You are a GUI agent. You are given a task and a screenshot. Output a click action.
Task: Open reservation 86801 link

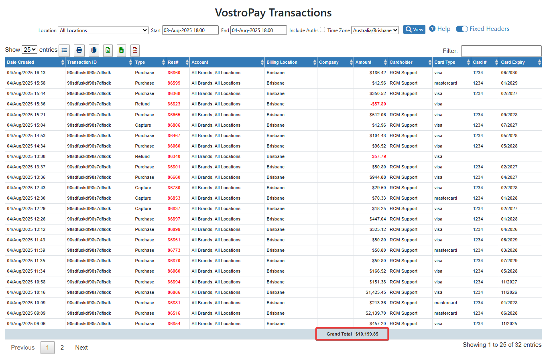(174, 167)
